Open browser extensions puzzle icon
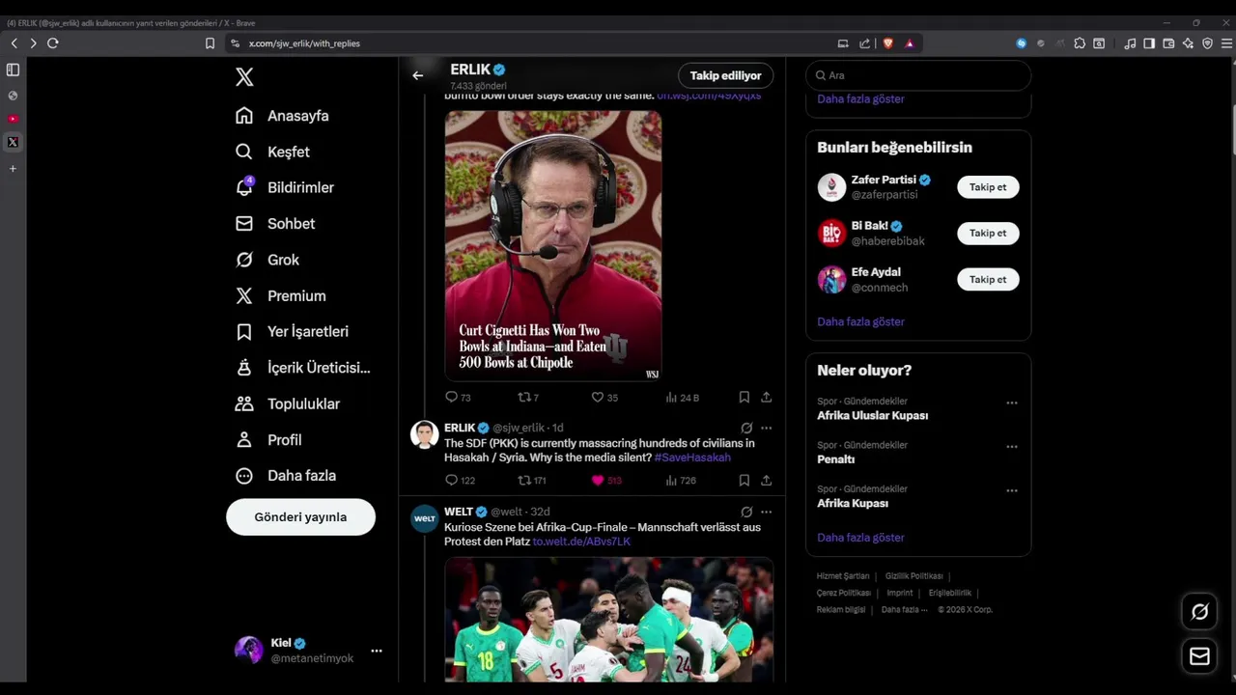Image resolution: width=1236 pixels, height=695 pixels. coord(1080,43)
